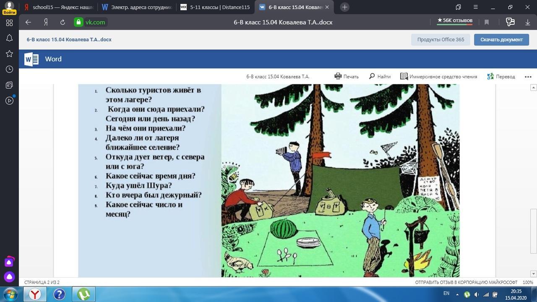This screenshot has width=537, height=302.
Task: Open the collections icon in sidebar
Action: [x=9, y=85]
